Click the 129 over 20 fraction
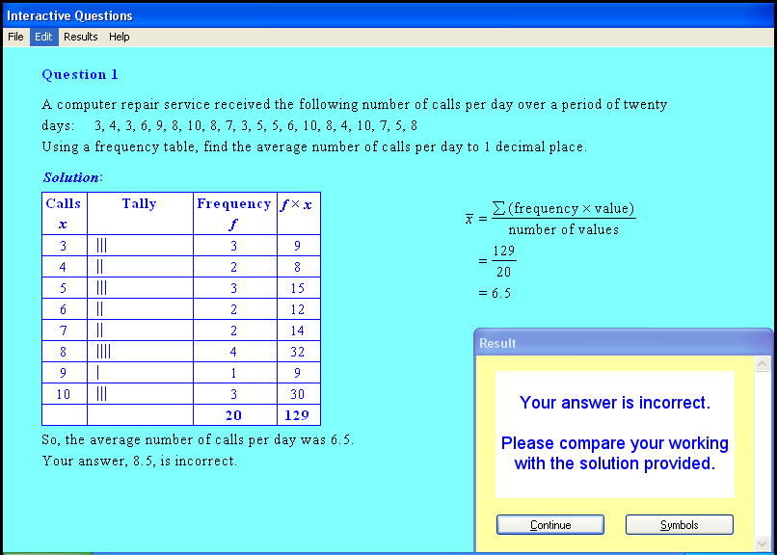Screen dimensions: 777x555 click(503, 261)
